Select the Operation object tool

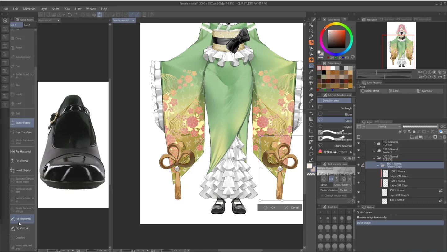(x=311, y=25)
